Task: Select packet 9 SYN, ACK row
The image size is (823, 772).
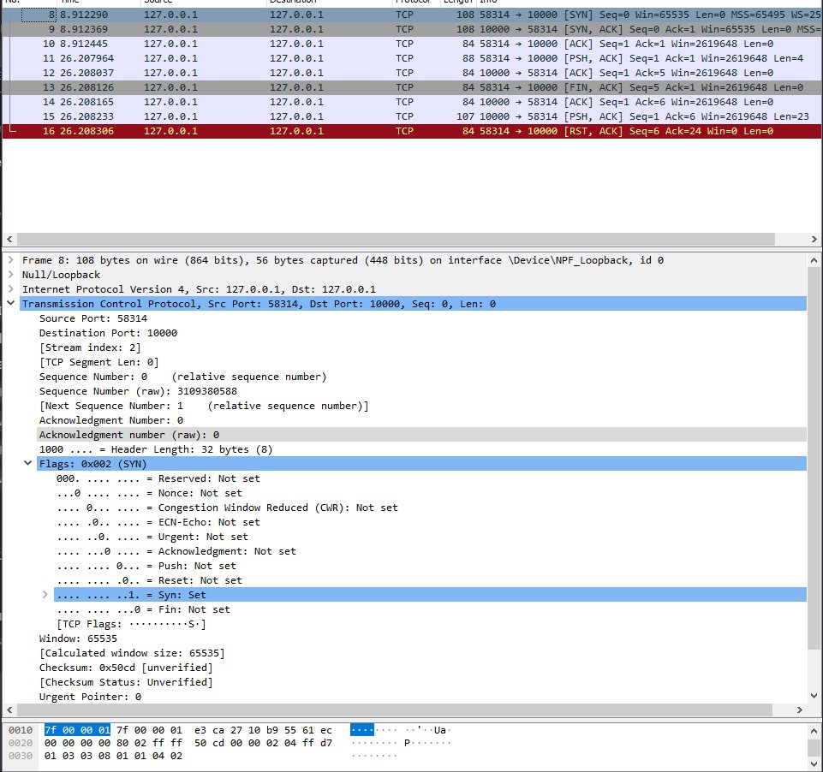Action: click(411, 29)
